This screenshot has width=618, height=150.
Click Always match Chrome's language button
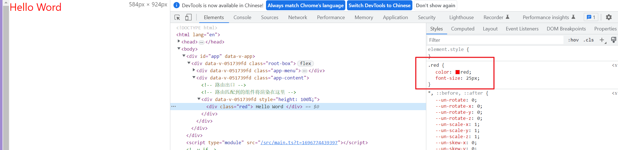coord(306,6)
